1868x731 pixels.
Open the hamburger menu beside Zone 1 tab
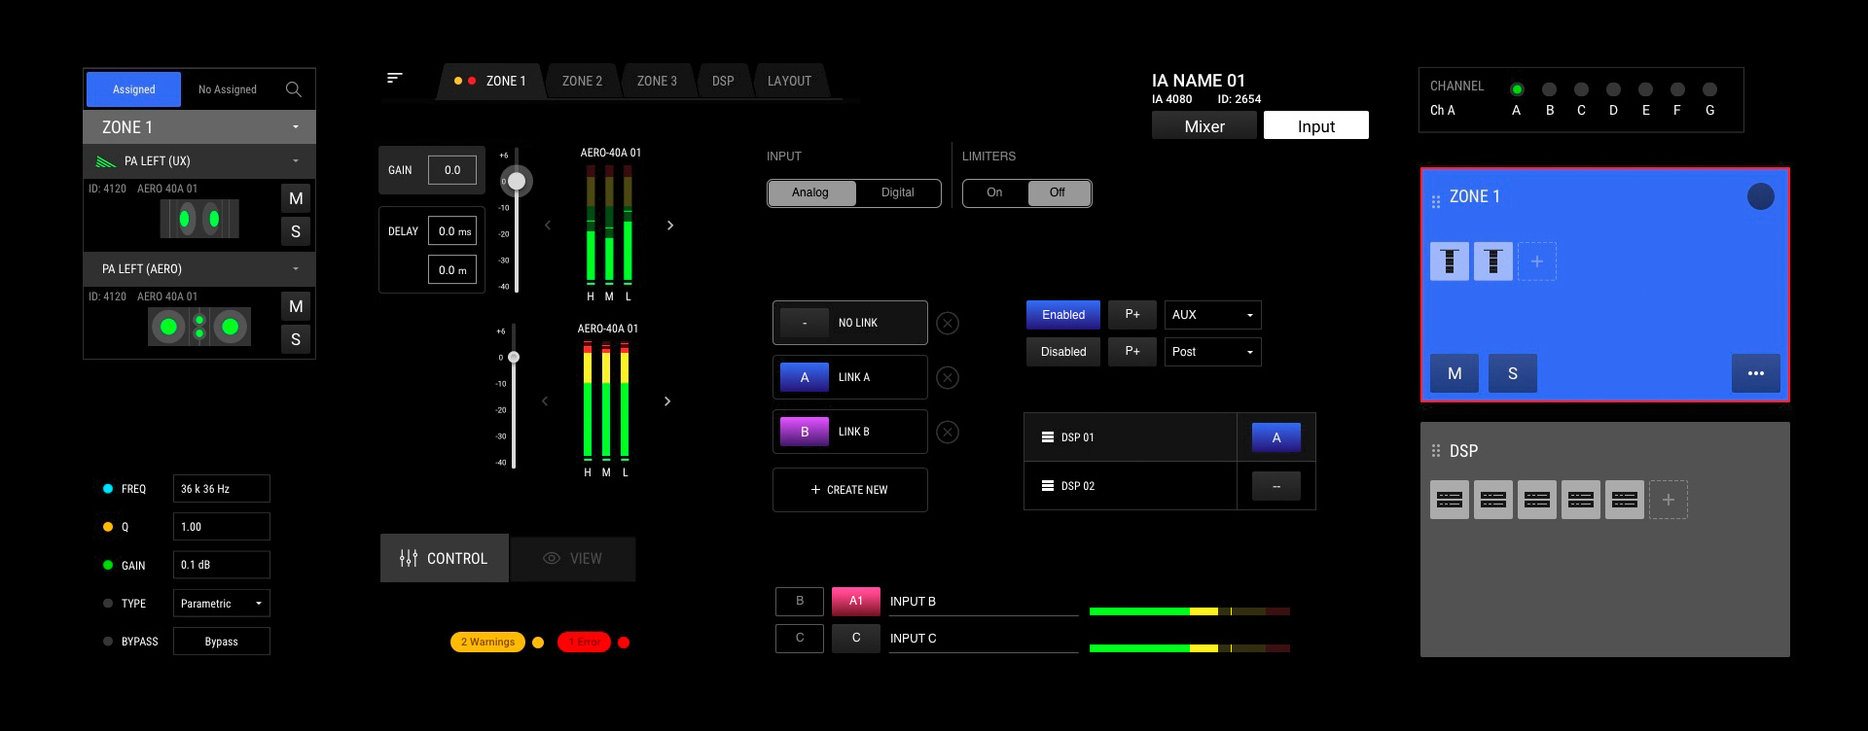coord(394,78)
